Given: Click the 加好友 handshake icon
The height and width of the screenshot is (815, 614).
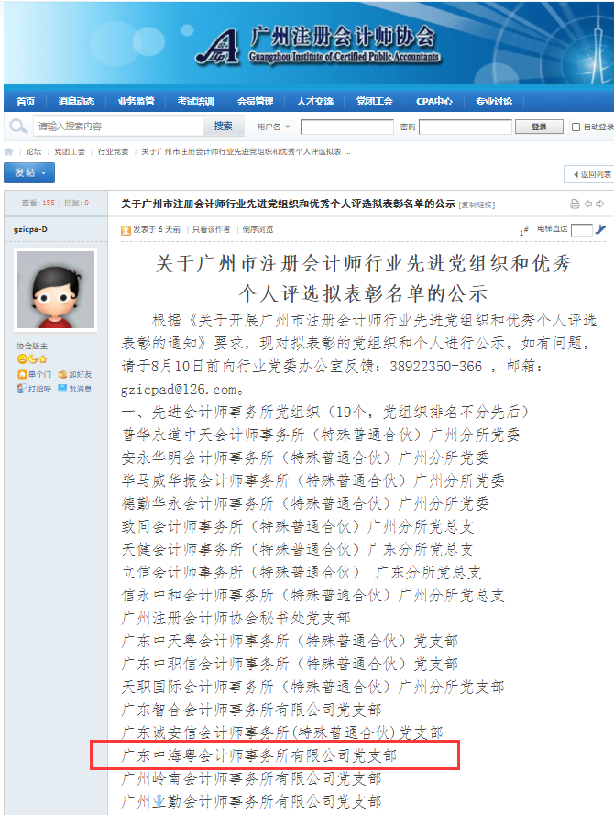Looking at the screenshot, I should click(63, 374).
